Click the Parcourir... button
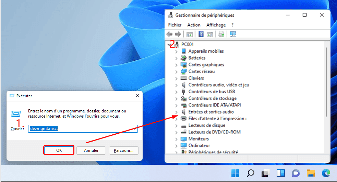This screenshot has height=182, width=337. (123, 150)
